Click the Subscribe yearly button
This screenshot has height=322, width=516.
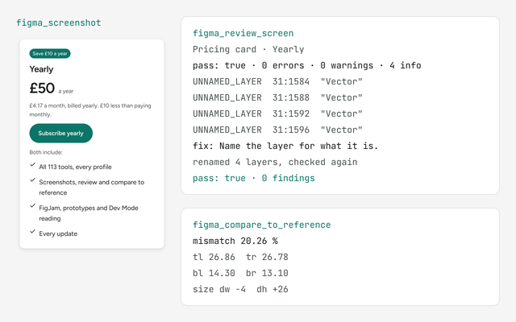point(61,133)
